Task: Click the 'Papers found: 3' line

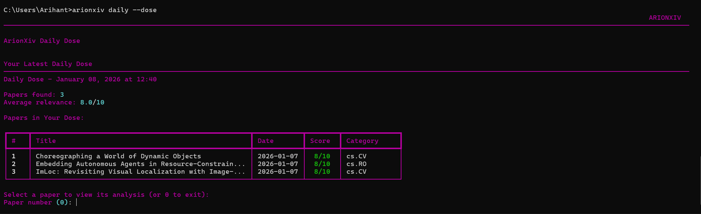Action: coord(34,95)
